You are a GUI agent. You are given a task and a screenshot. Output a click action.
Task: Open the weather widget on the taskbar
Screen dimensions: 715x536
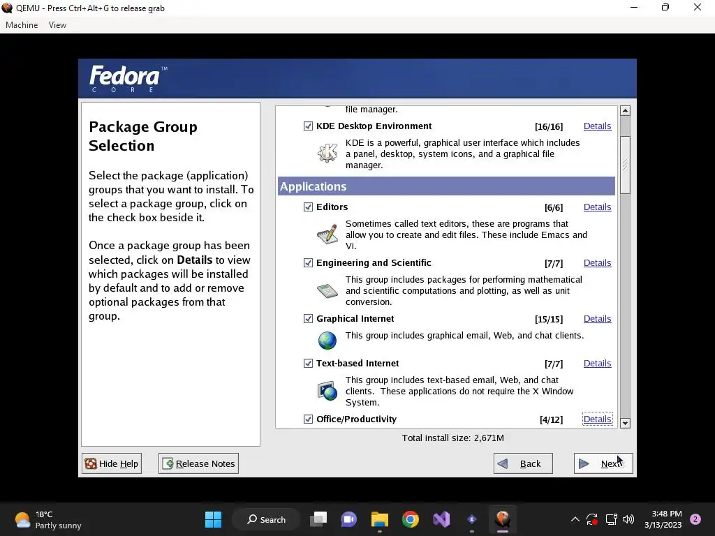click(48, 519)
